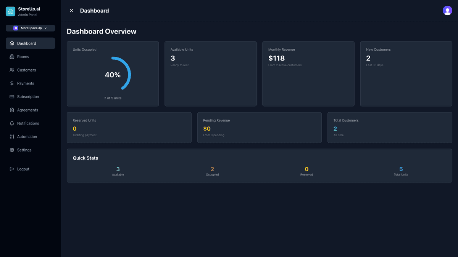Viewport: 458px width, 257px height.
Task: Expand the MoreSpaceUp workspace dropdown
Action: point(30,28)
